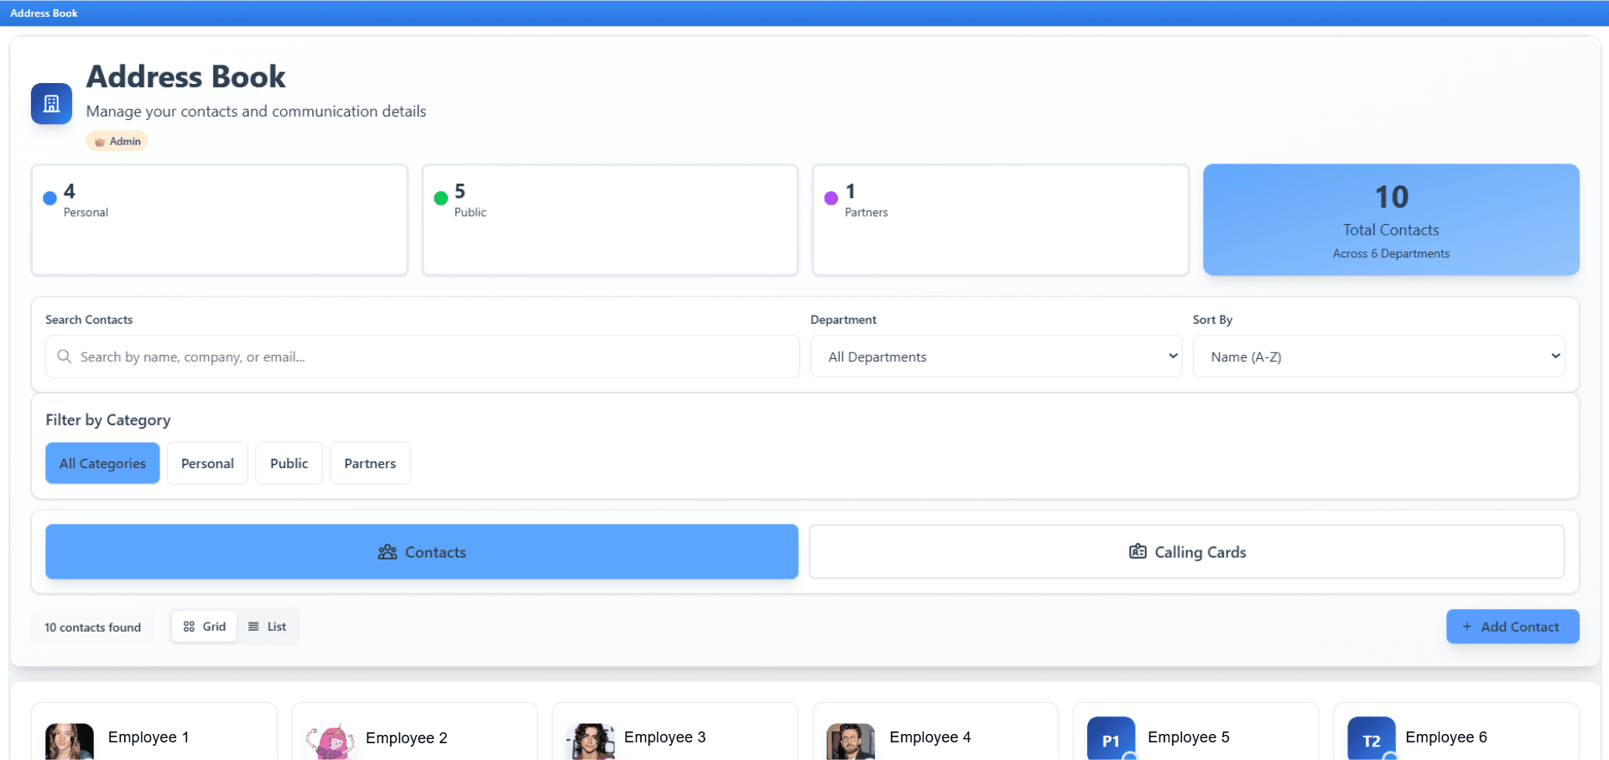Click the T2 avatar badge for Employee 6
The image size is (1609, 760).
click(x=1371, y=739)
